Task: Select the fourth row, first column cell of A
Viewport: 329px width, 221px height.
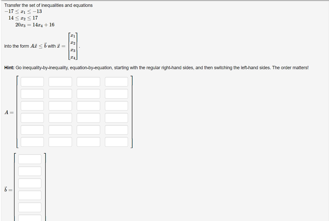Action: coord(32,118)
